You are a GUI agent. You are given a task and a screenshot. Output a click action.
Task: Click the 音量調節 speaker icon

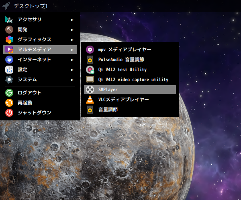tap(90, 110)
